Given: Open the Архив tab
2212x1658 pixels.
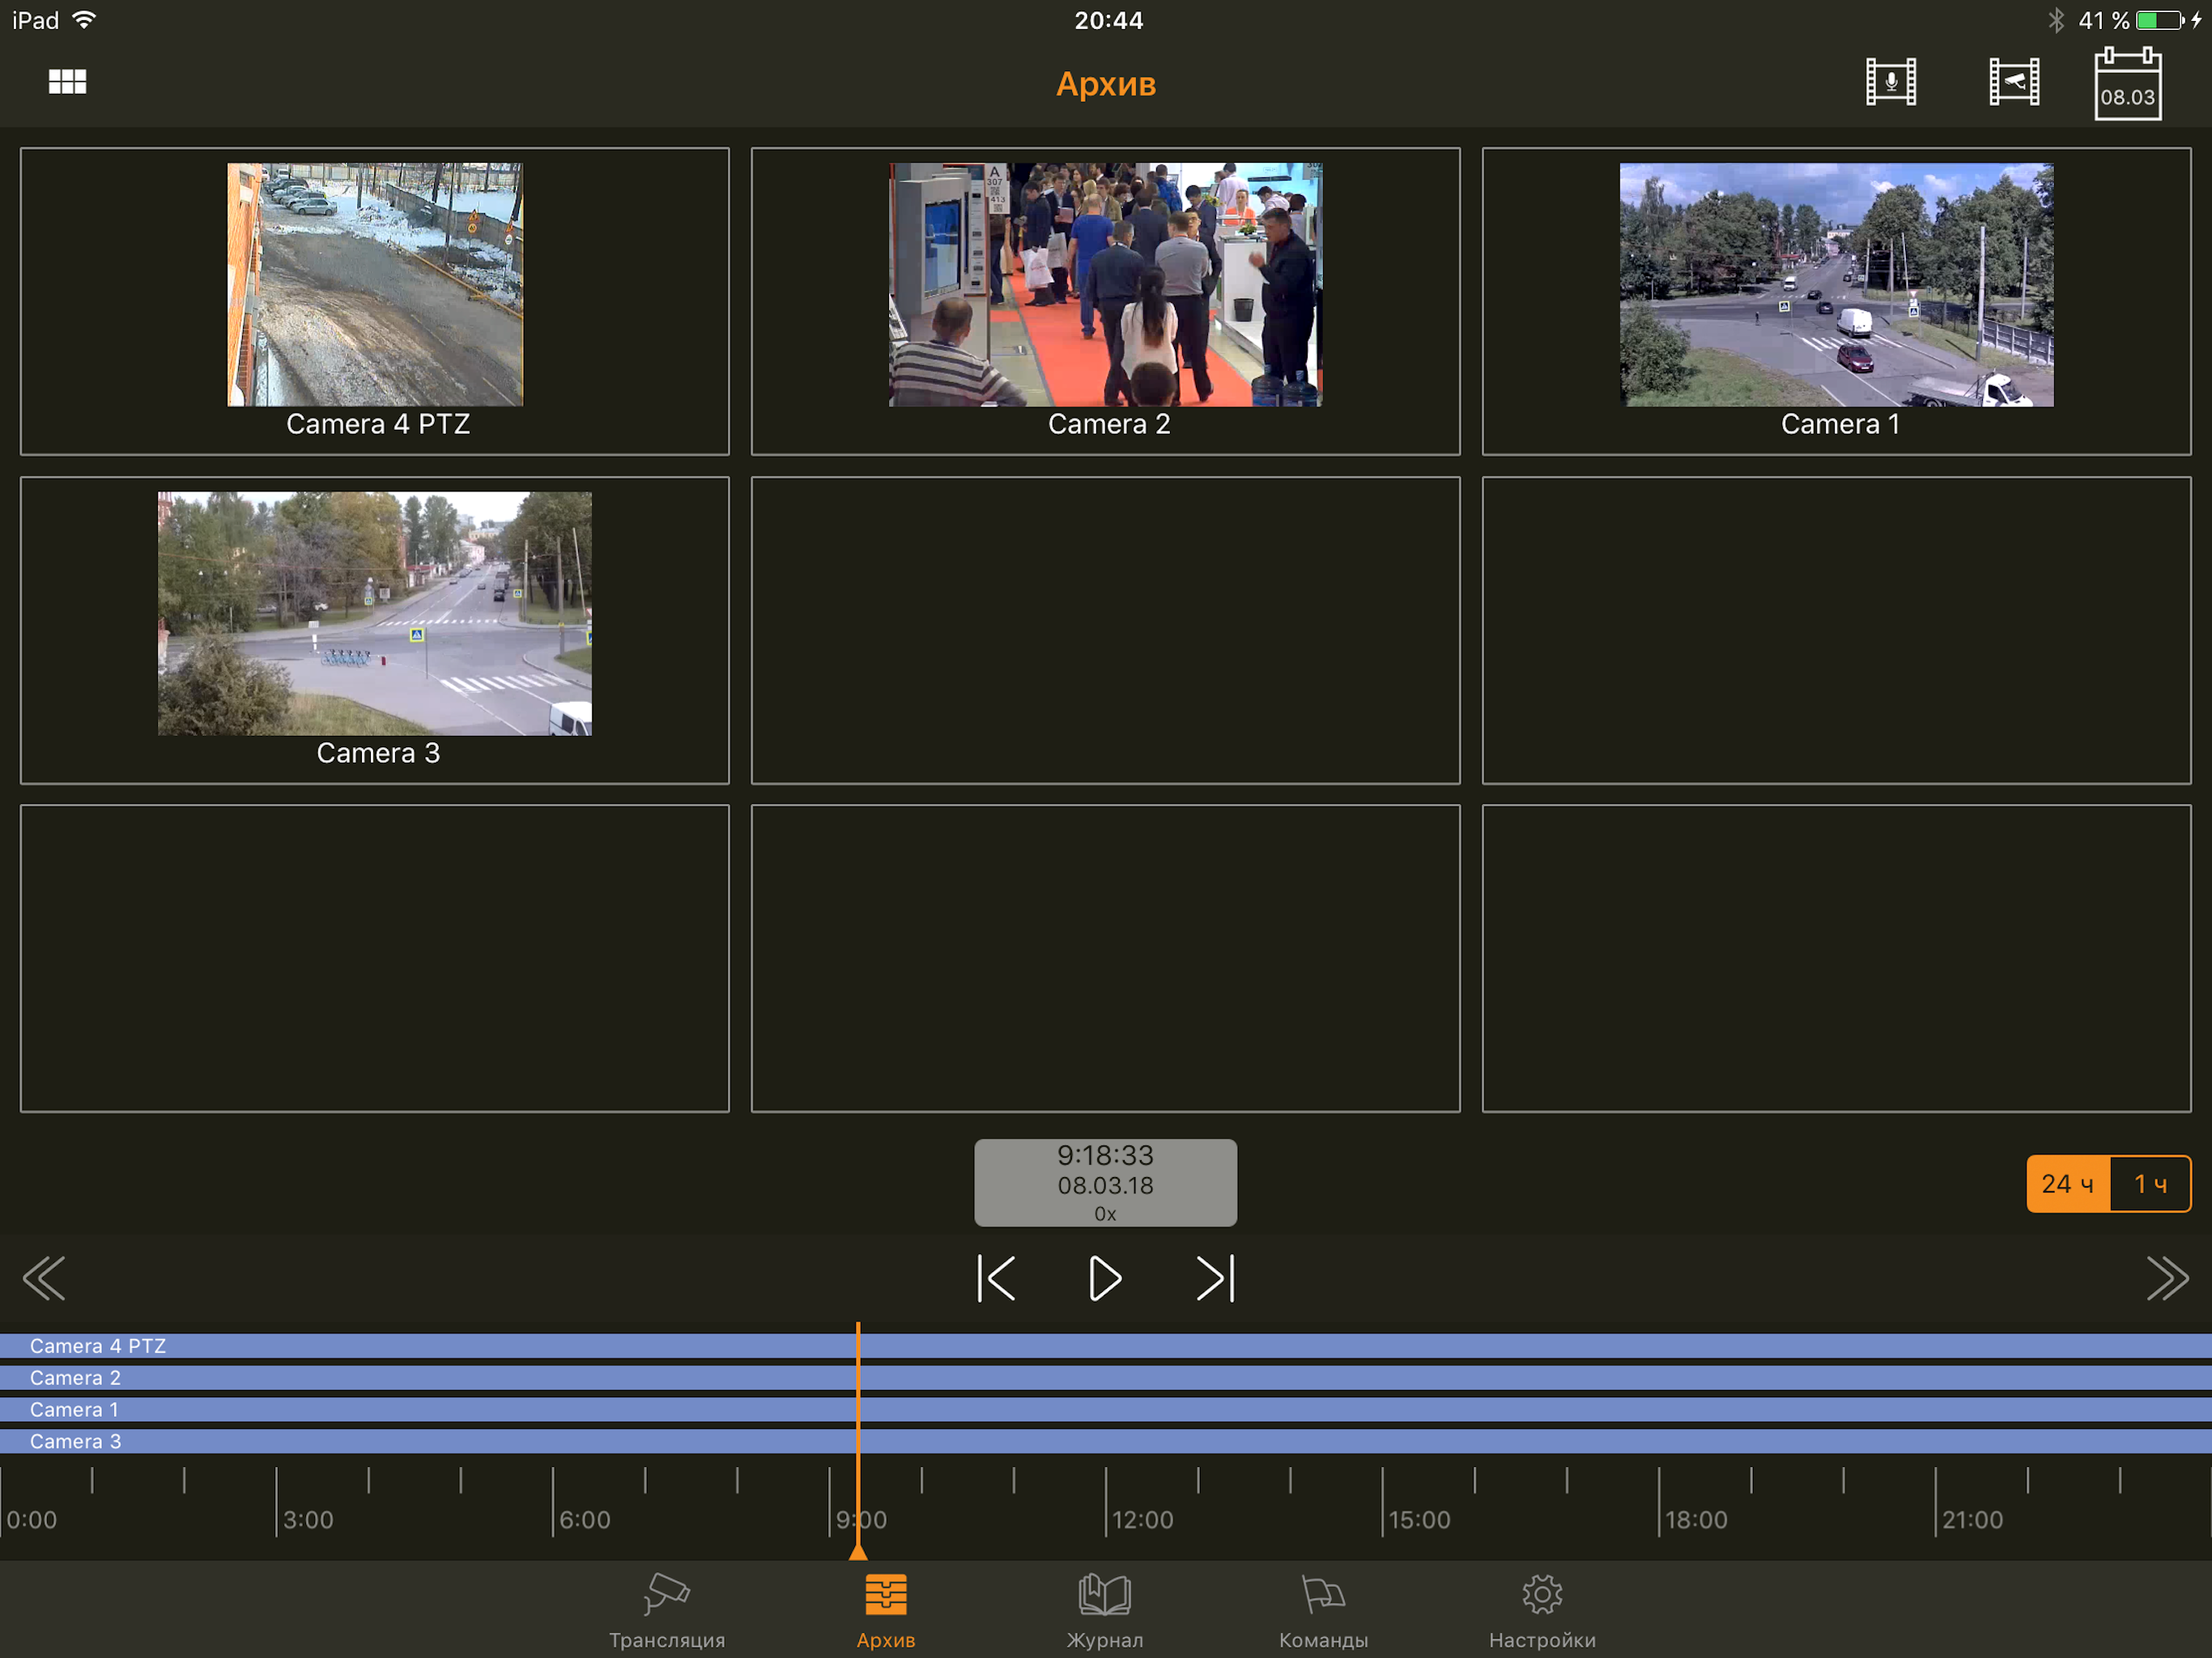Looking at the screenshot, I should point(886,1611).
